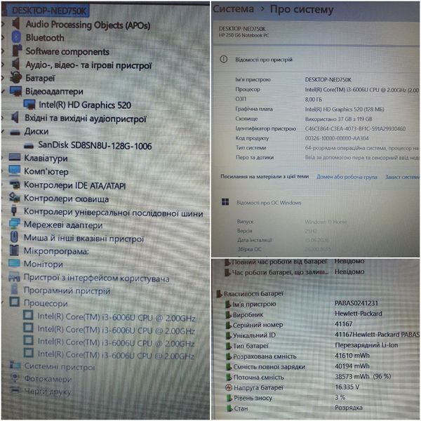Click the Черги друку printer icon

coord(15,389)
